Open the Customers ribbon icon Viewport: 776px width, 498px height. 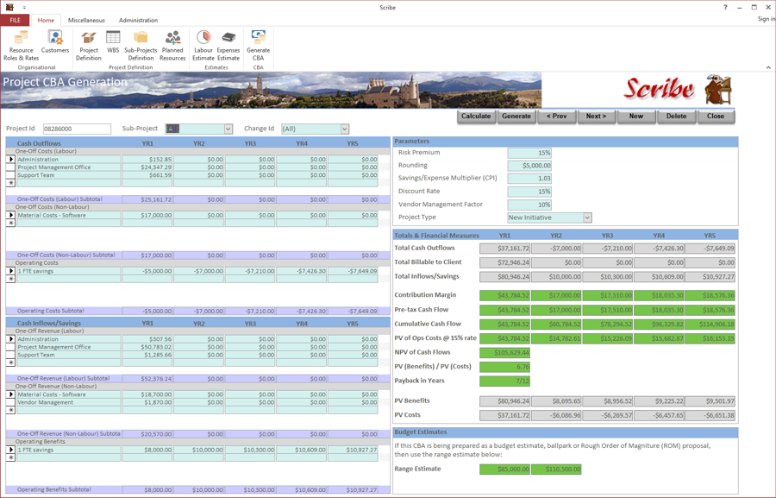point(55,41)
